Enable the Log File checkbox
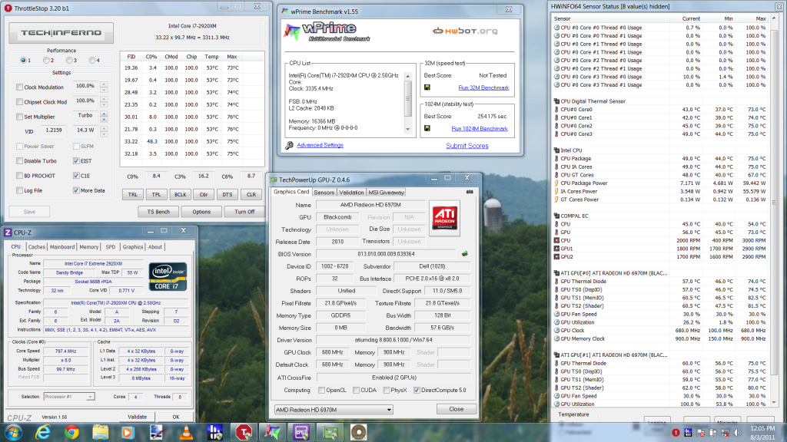 tap(19, 190)
